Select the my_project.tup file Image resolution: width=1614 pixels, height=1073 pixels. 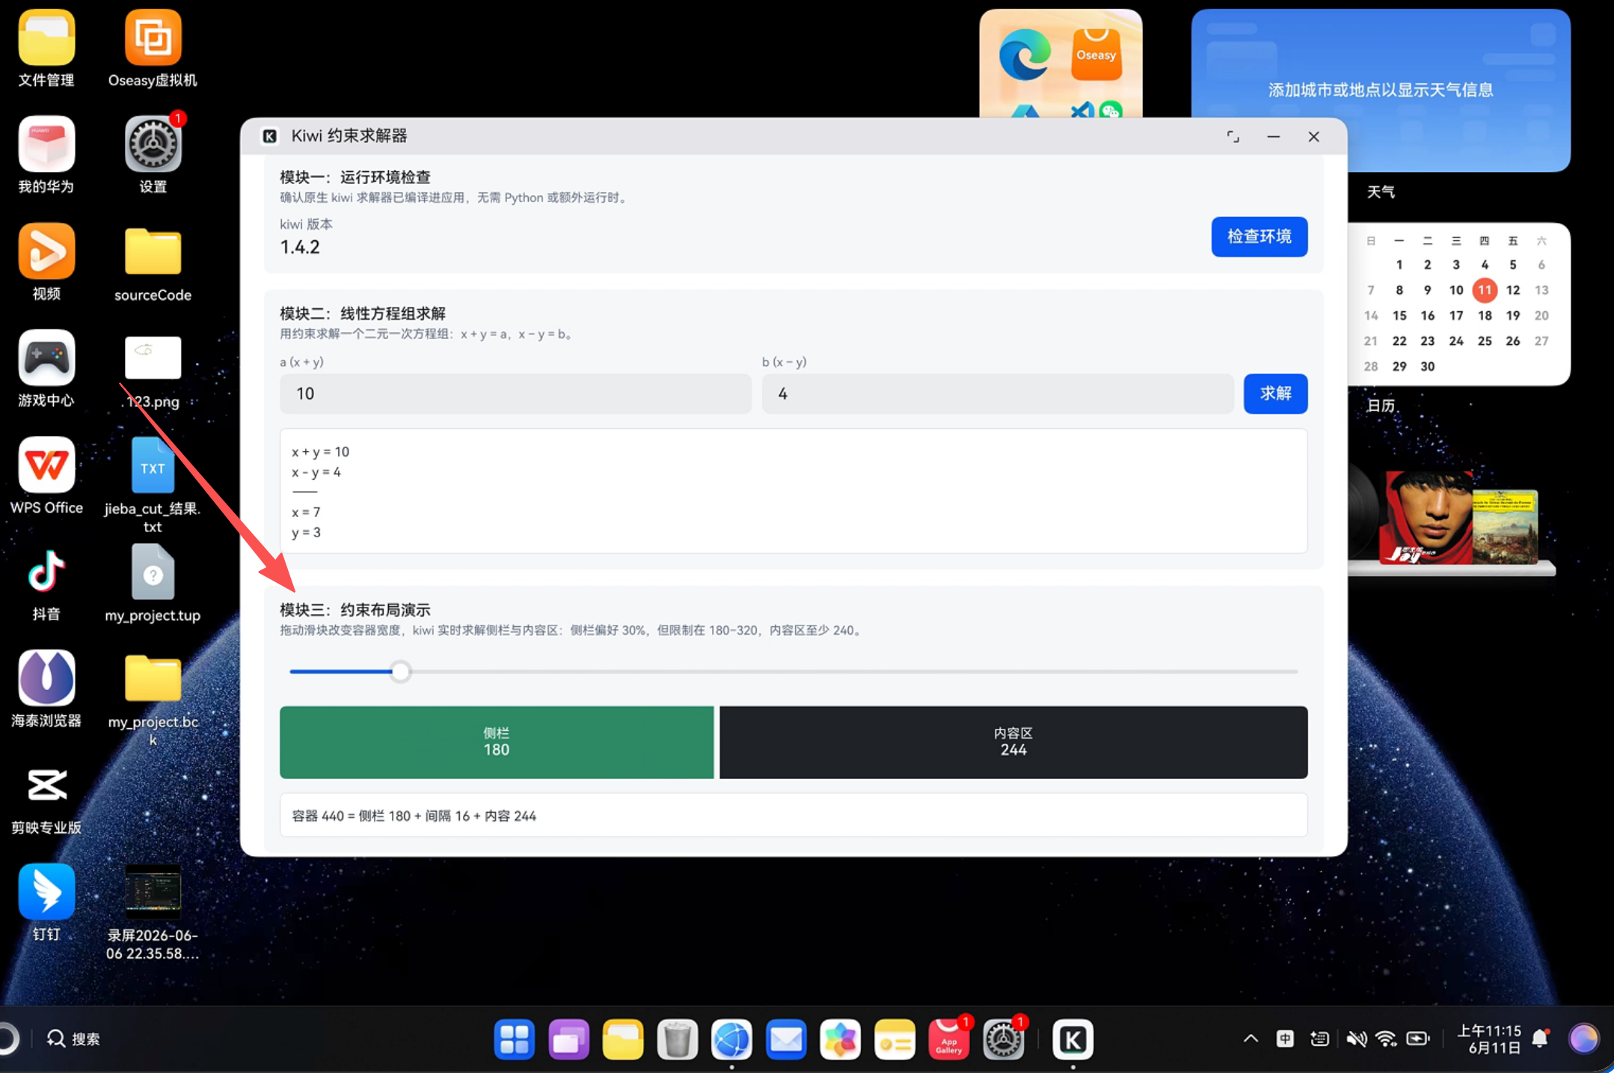pos(153,572)
